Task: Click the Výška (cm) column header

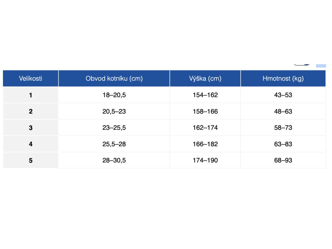Action: coord(205,78)
